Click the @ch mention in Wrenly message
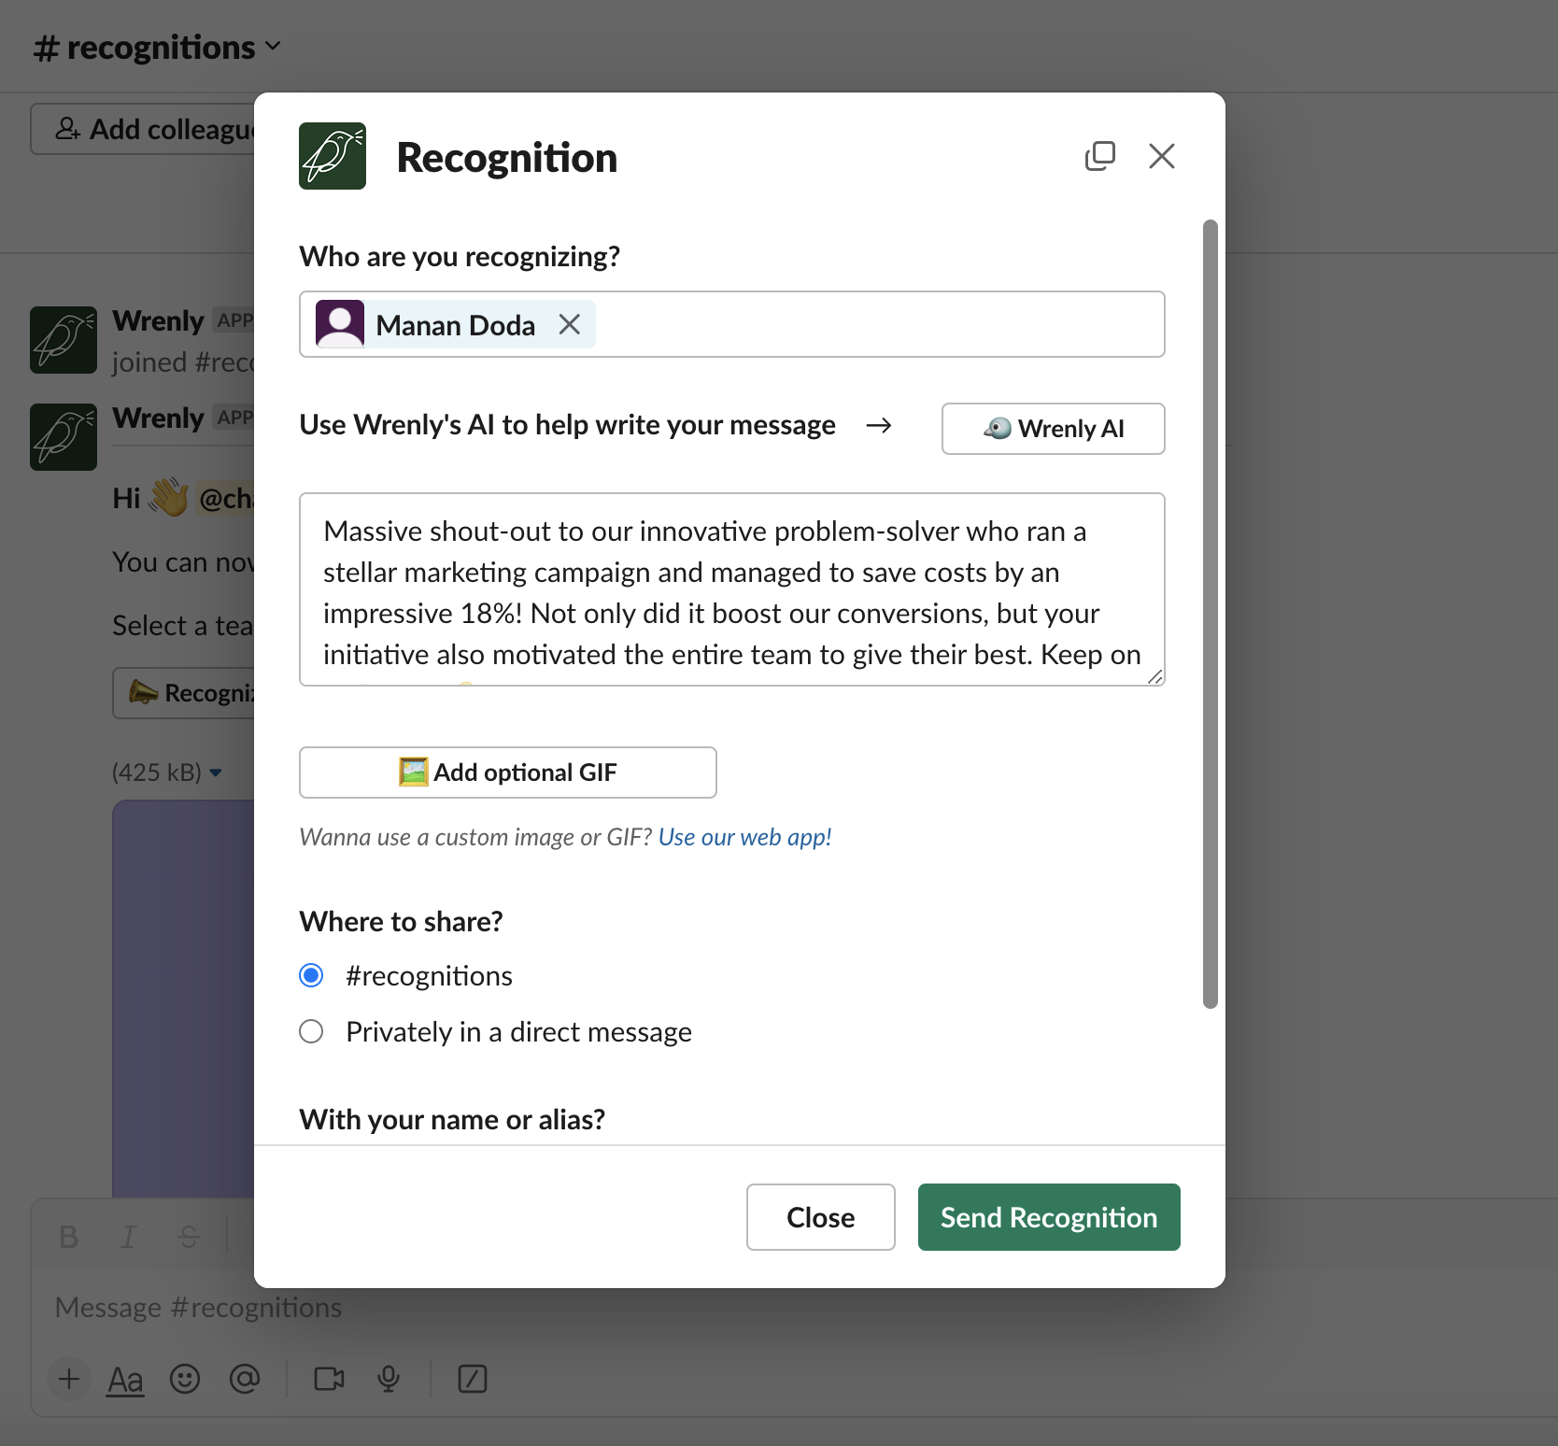This screenshot has height=1446, width=1558. click(226, 499)
